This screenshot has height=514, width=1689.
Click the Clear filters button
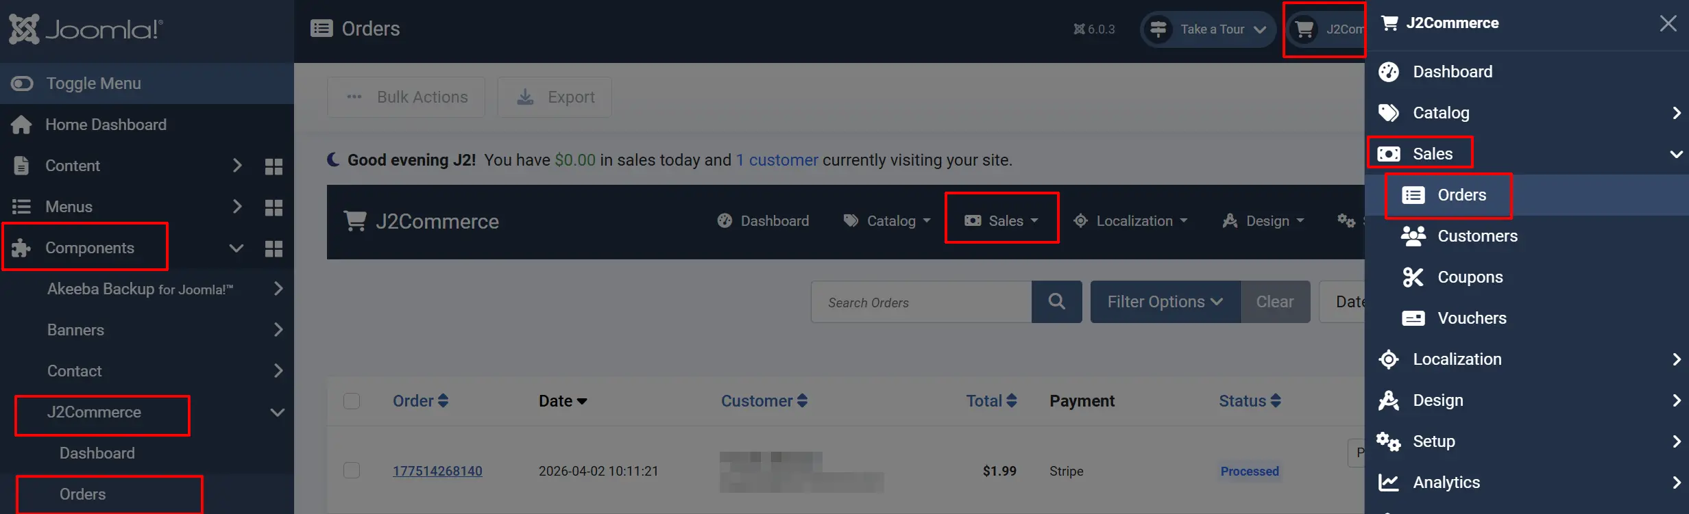[1275, 302]
